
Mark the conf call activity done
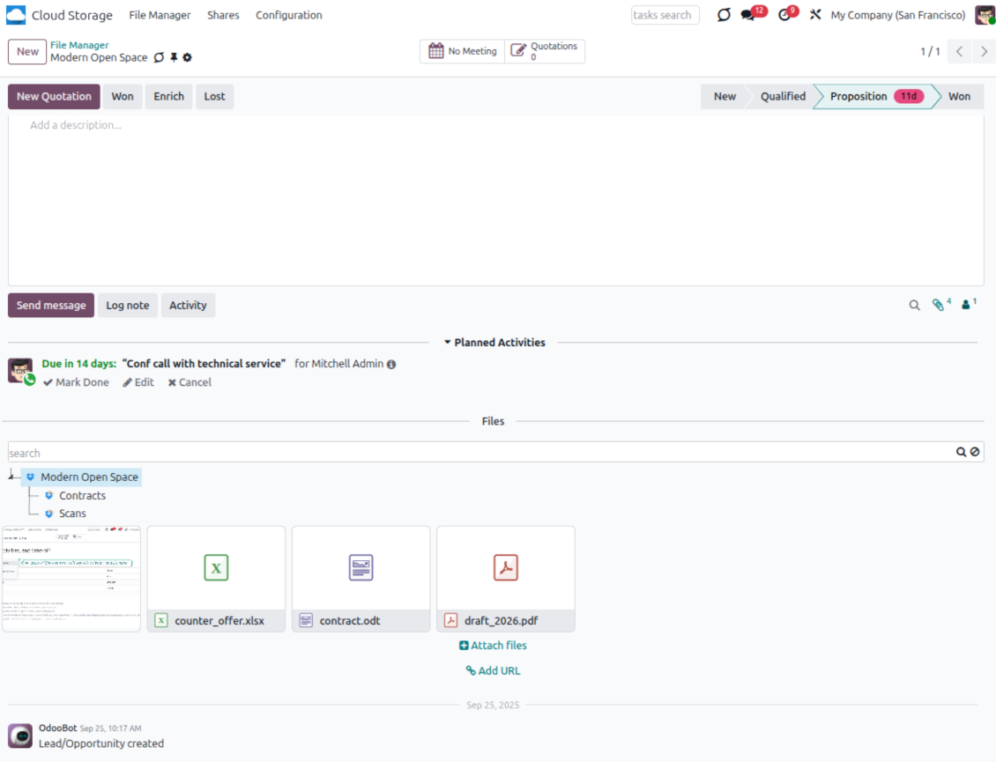coord(77,382)
